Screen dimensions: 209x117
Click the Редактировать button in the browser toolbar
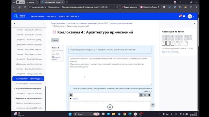click(129, 7)
